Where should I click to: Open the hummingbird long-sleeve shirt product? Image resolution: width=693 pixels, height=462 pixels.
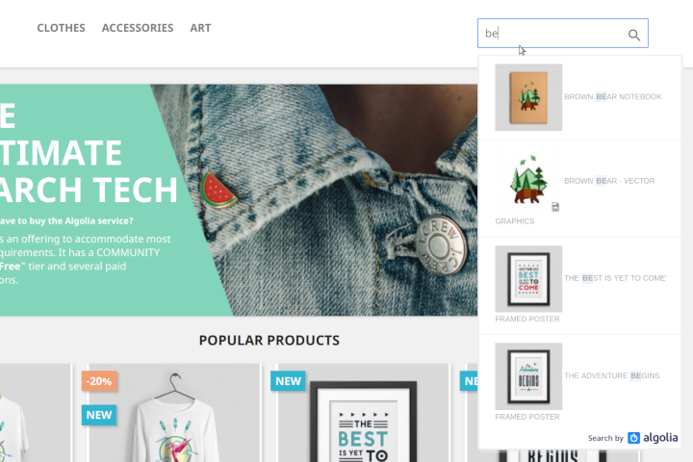click(175, 413)
